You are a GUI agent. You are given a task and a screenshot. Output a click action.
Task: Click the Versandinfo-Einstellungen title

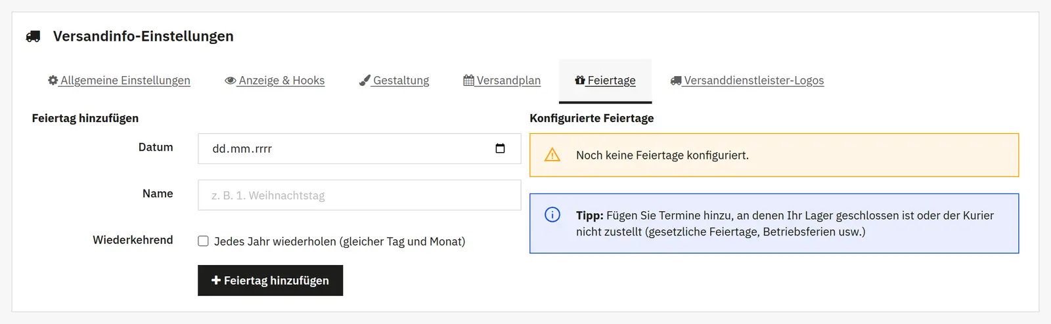143,36
